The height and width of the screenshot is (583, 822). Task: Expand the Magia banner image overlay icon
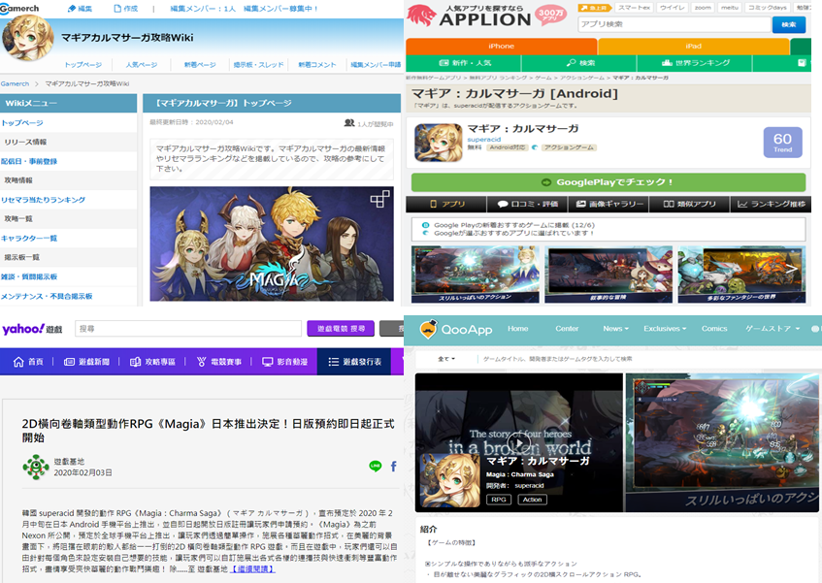point(379,199)
